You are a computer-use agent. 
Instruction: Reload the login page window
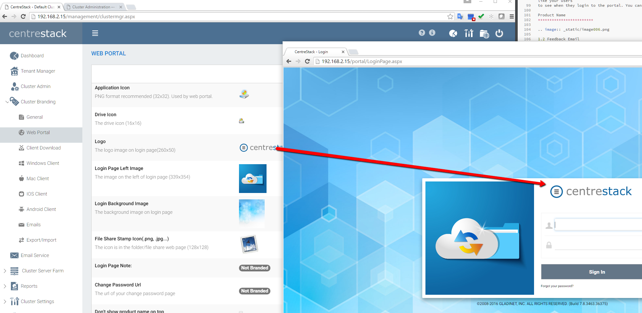tap(307, 61)
